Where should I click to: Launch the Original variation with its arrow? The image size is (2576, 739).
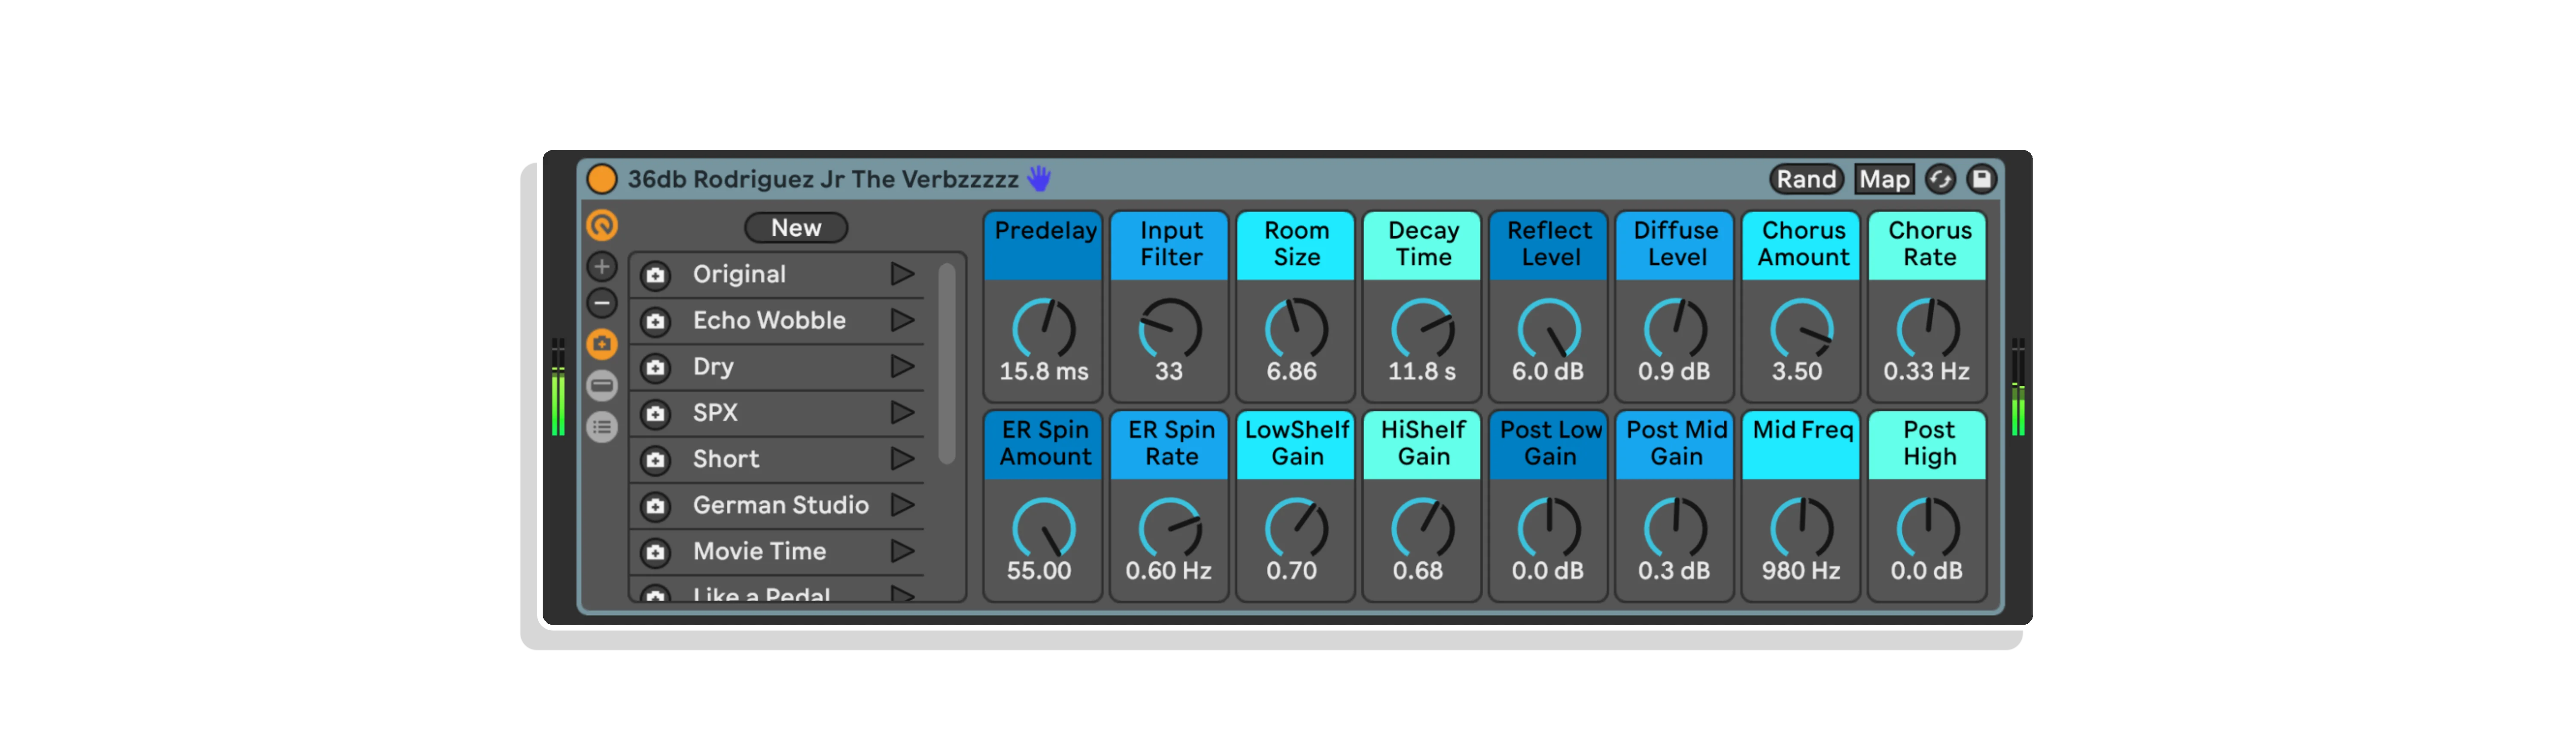click(x=902, y=275)
